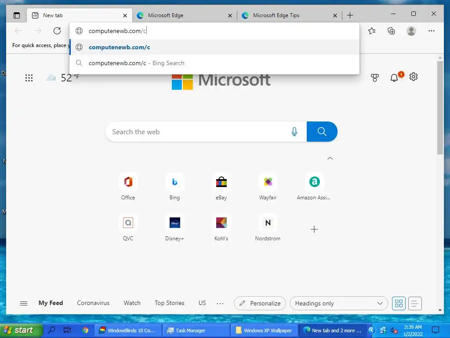Select Coronavirus feed tab
This screenshot has height=338, width=450.
point(93,303)
